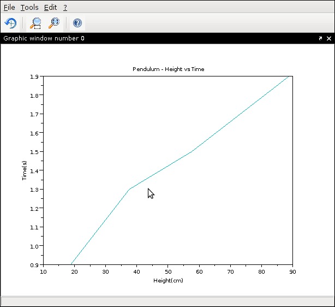Click the 1.9 tick label on the y-axis
Viewport: 335px width, 307px height.
[34, 76]
